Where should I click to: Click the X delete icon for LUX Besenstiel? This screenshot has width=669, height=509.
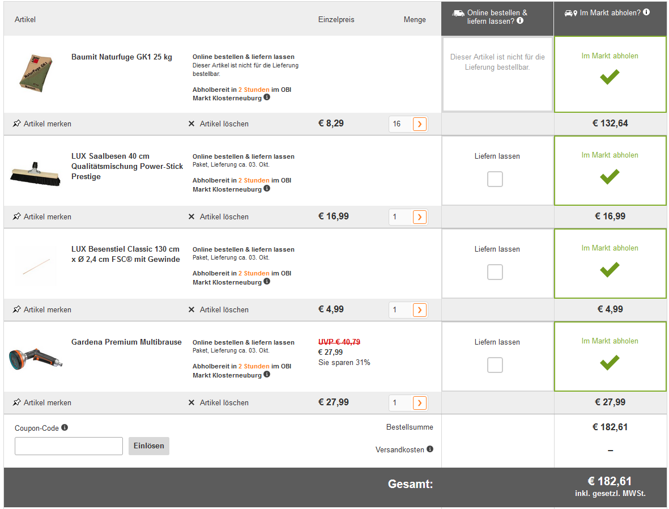[x=191, y=309]
